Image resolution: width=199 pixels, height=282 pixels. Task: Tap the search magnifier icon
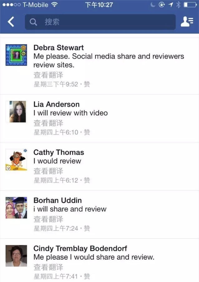coord(33,22)
